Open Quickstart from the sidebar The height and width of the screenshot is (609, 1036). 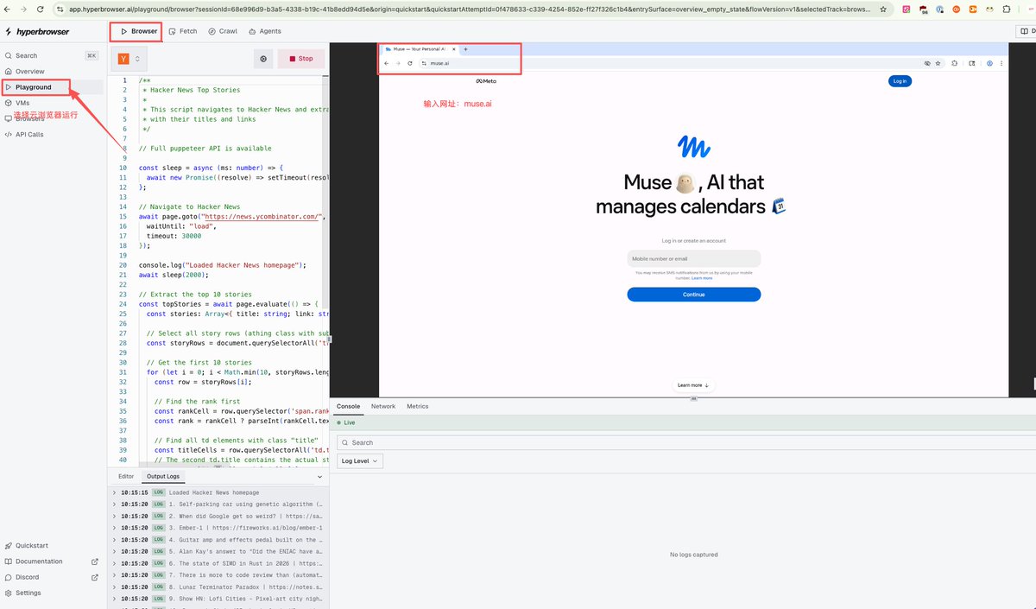click(x=31, y=545)
